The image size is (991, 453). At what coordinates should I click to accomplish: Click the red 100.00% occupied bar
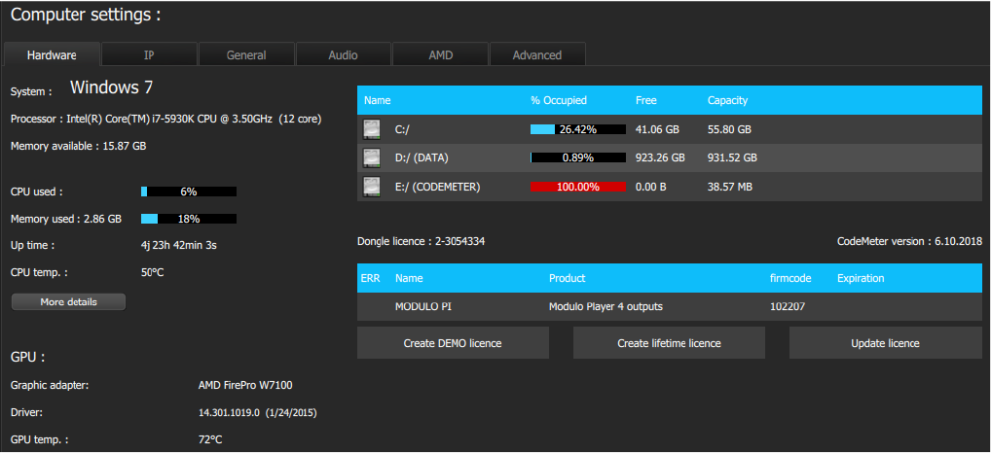577,187
